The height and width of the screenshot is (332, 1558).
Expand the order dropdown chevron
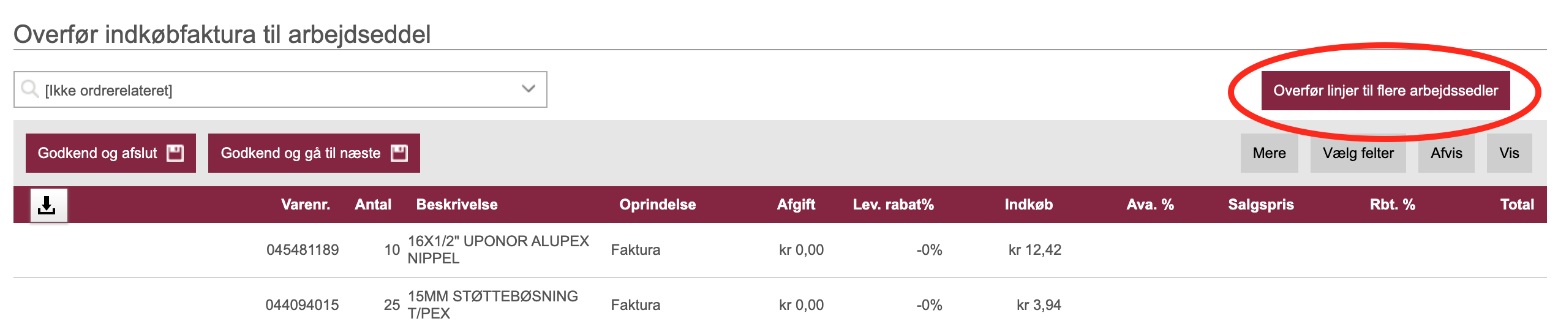(x=528, y=89)
